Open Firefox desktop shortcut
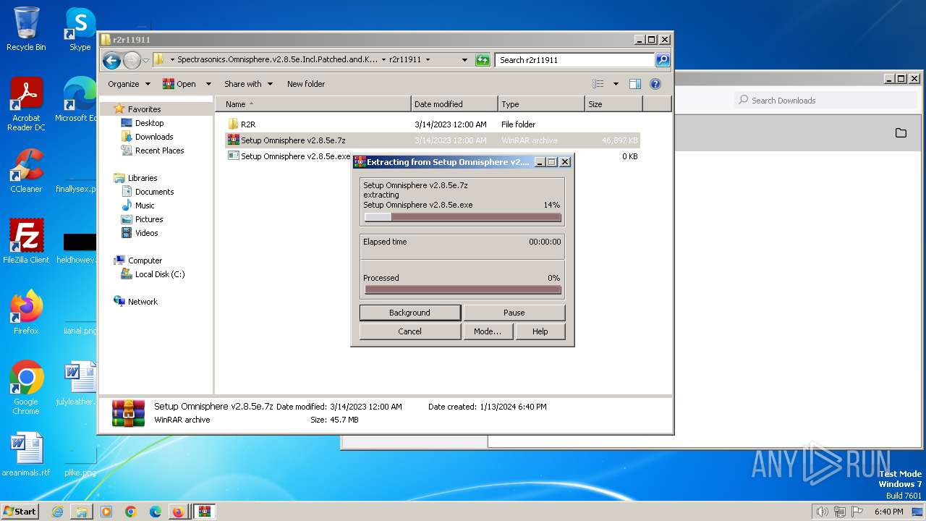 (x=26, y=313)
